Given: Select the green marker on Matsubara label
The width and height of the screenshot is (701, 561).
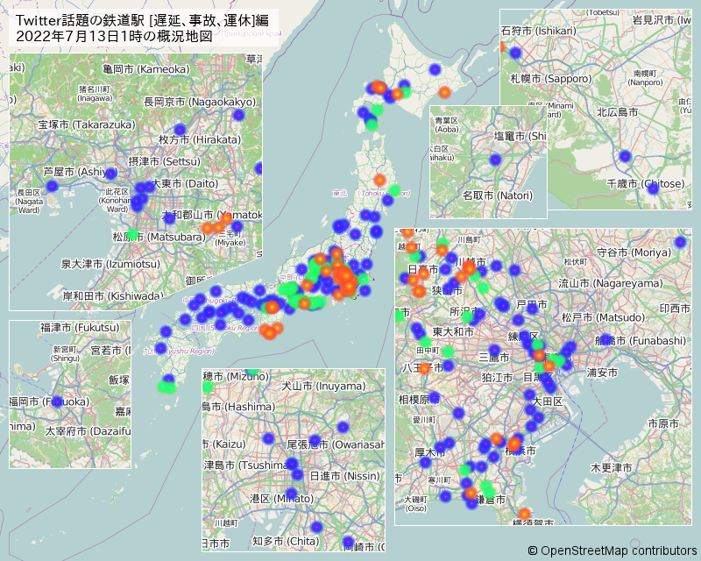Looking at the screenshot, I should 132,234.
